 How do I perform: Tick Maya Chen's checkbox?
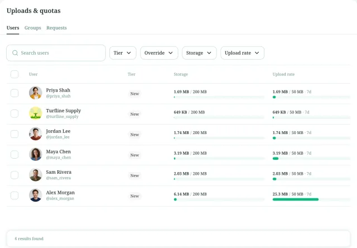(15, 155)
